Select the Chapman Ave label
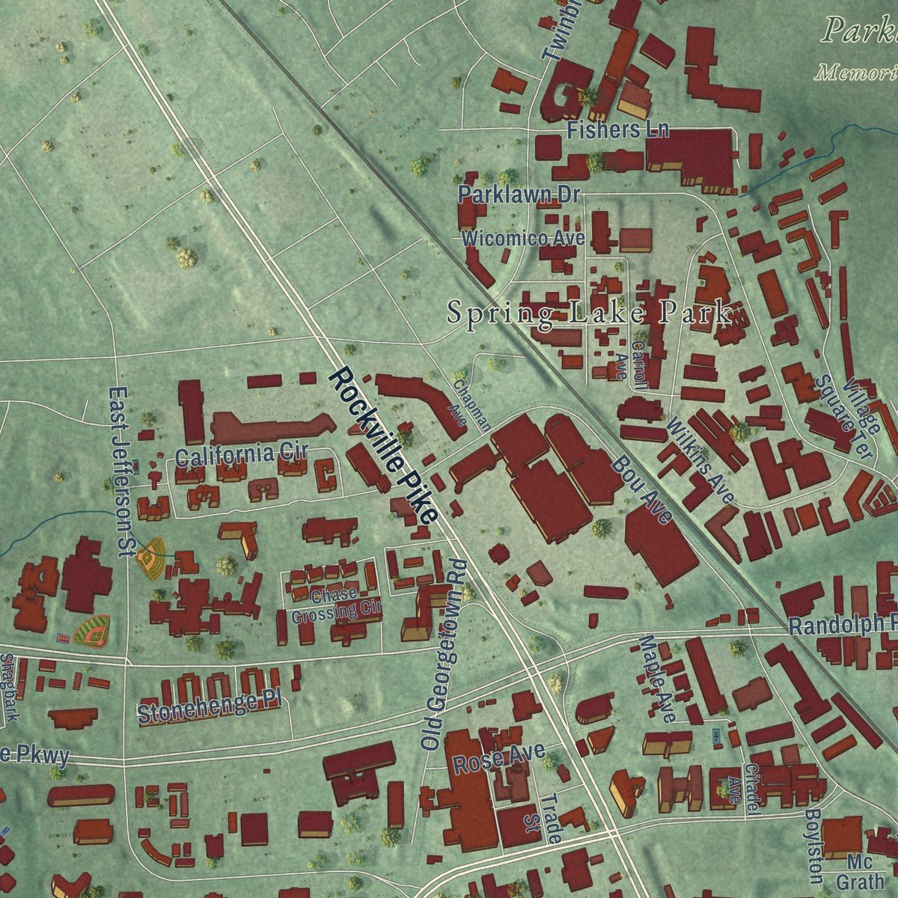Image resolution: width=898 pixels, height=898 pixels. 470,405
